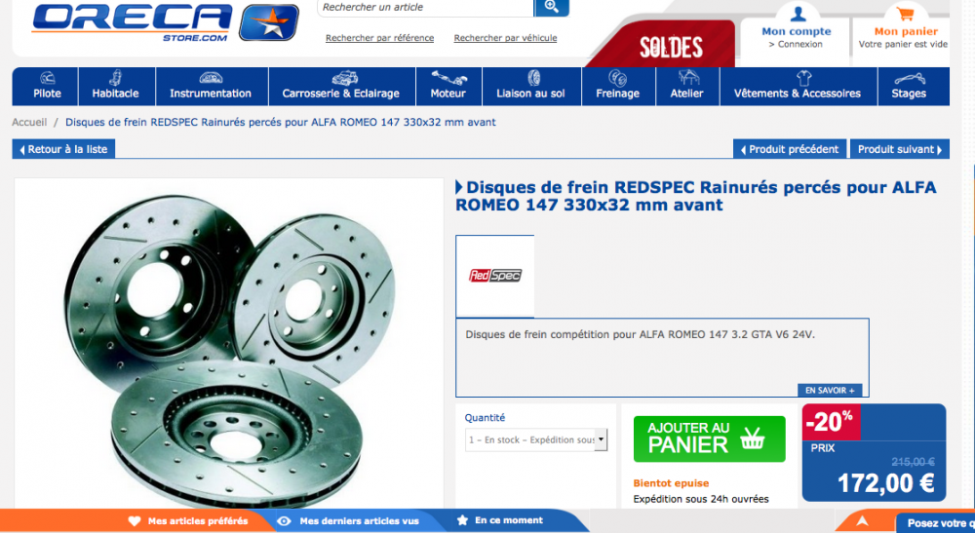The width and height of the screenshot is (975, 533).
Task: Open the Pilote helmet category
Action: click(x=47, y=87)
